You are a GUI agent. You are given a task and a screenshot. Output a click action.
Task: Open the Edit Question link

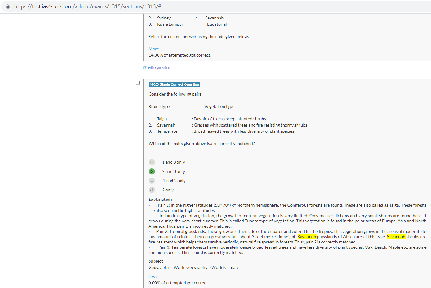[x=159, y=68]
